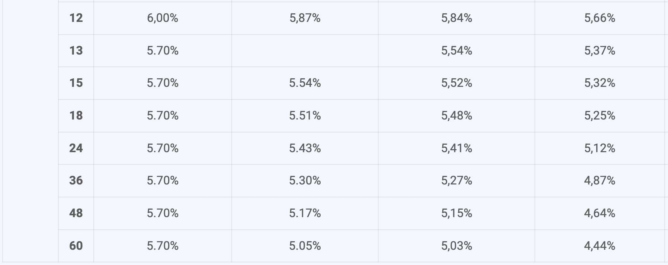
Task: Click the 4,44% cell in row 60
Action: [600, 246]
